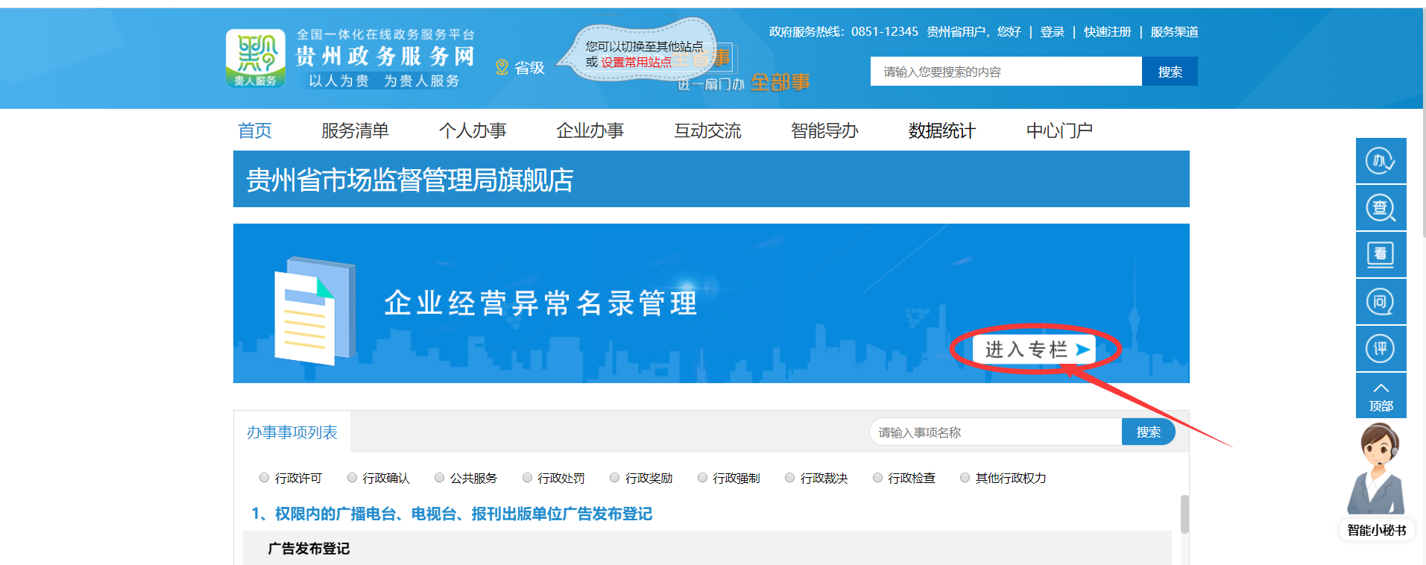Choose the 行政处罚 radio option

tap(527, 478)
